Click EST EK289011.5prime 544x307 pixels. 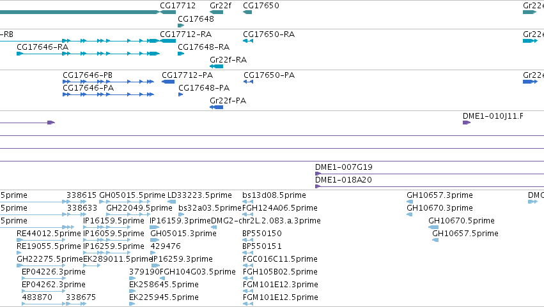pos(118,259)
